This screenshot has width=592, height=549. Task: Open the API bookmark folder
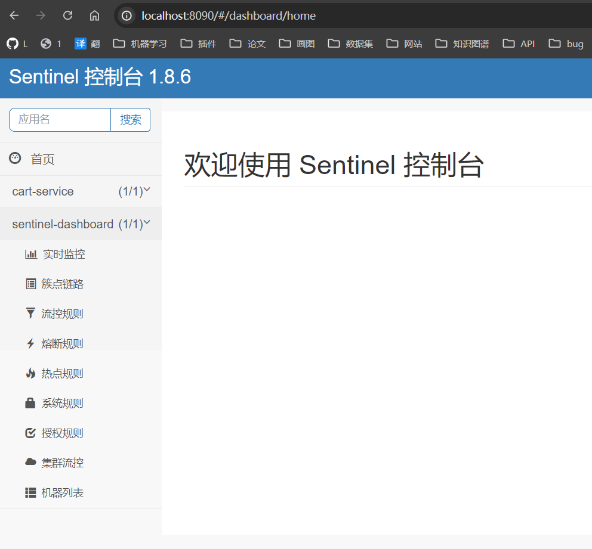(519, 44)
